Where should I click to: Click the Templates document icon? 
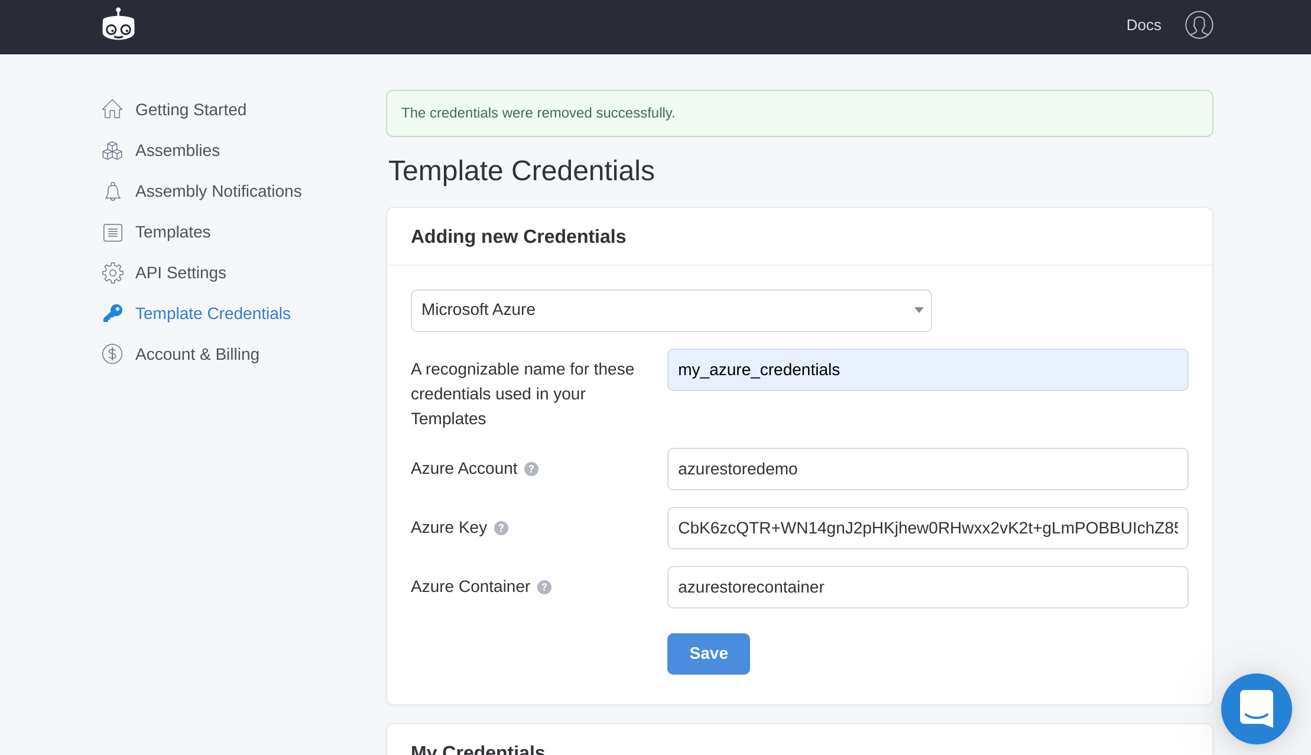pos(112,232)
